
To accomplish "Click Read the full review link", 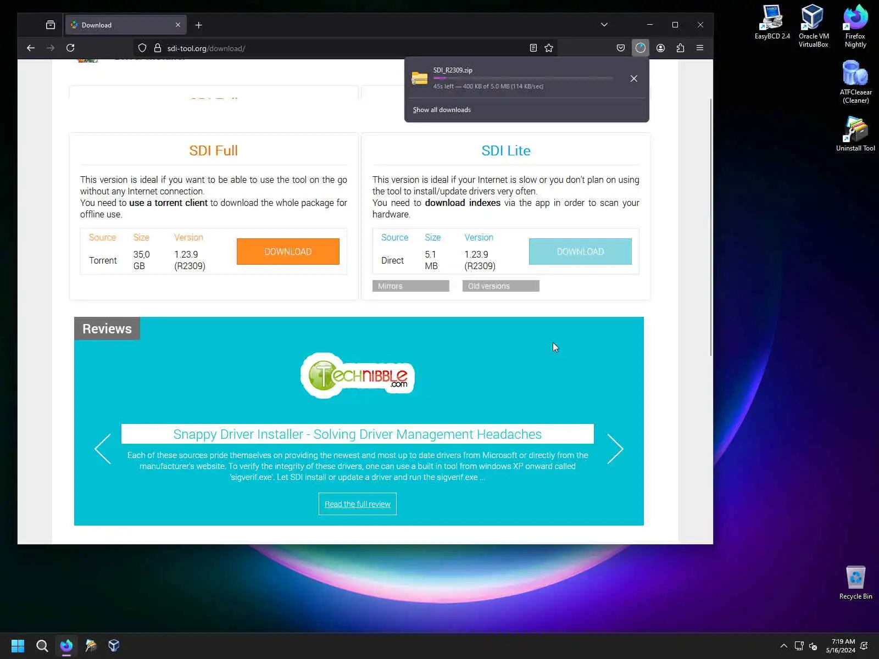I will 358,504.
